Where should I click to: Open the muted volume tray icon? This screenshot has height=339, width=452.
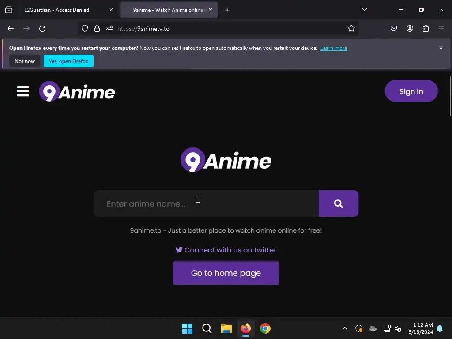(x=398, y=328)
